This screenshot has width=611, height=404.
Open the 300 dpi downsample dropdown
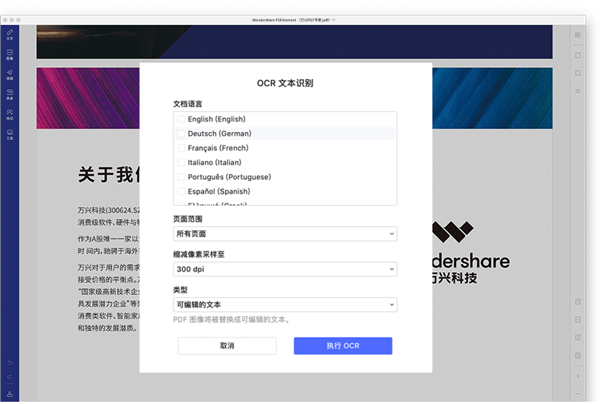tap(285, 269)
